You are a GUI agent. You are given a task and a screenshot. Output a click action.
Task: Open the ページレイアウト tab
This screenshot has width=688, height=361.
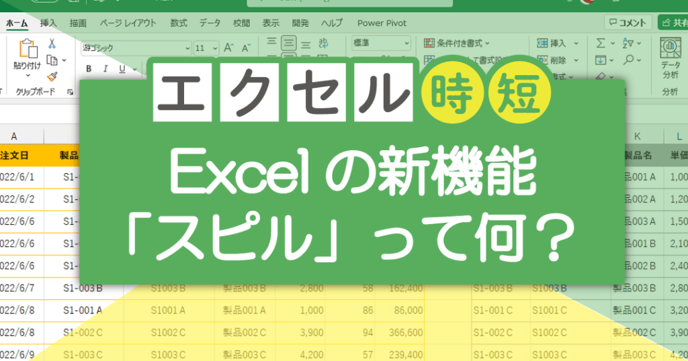tap(128, 23)
